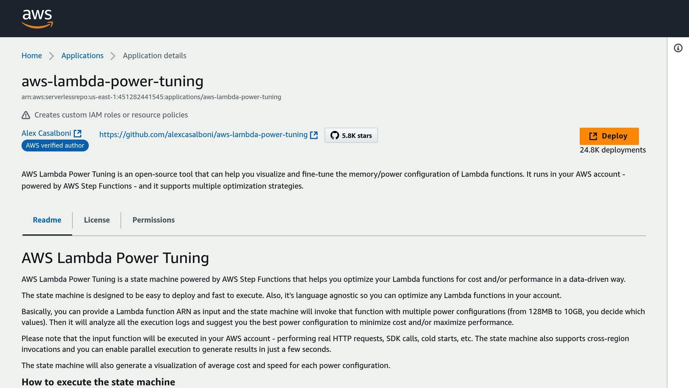Click external link icon after GitHub URL

pyautogui.click(x=314, y=135)
